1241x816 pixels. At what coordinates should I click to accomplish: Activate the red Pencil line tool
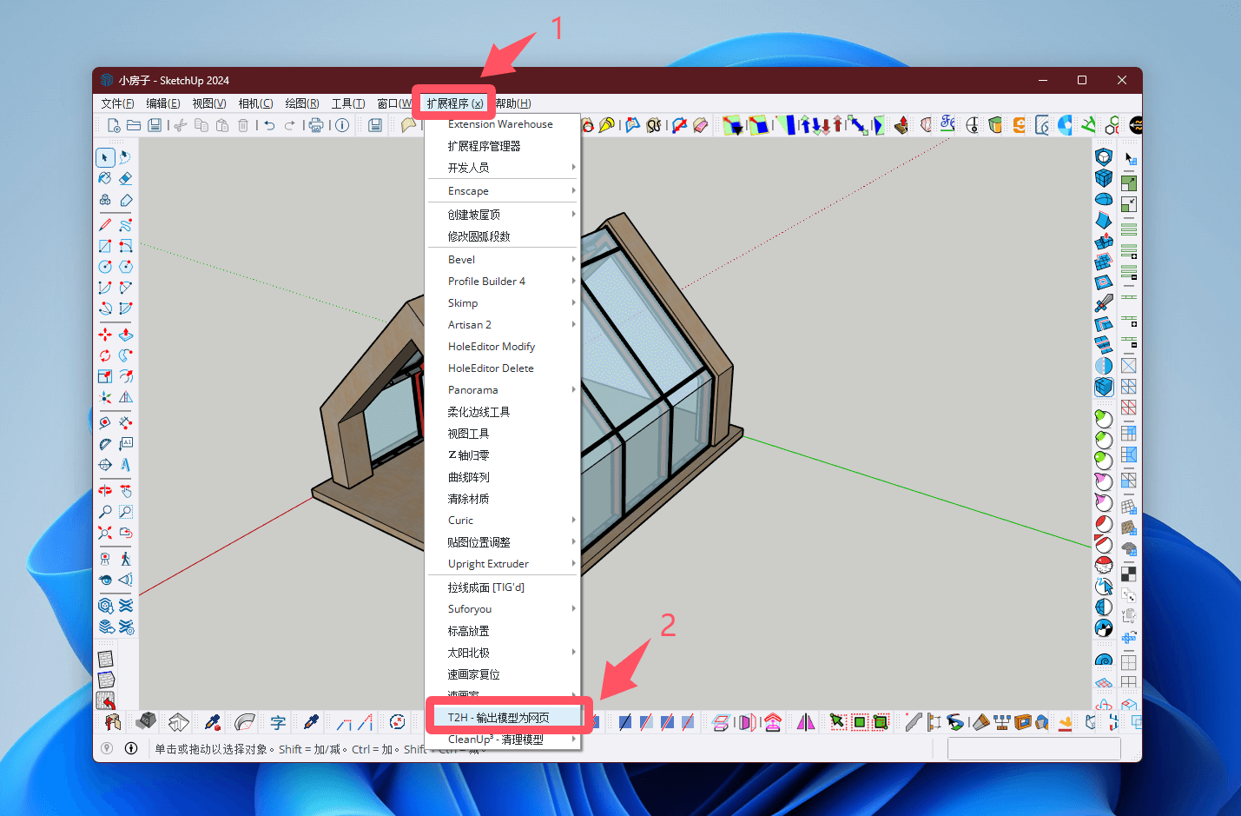[105, 224]
